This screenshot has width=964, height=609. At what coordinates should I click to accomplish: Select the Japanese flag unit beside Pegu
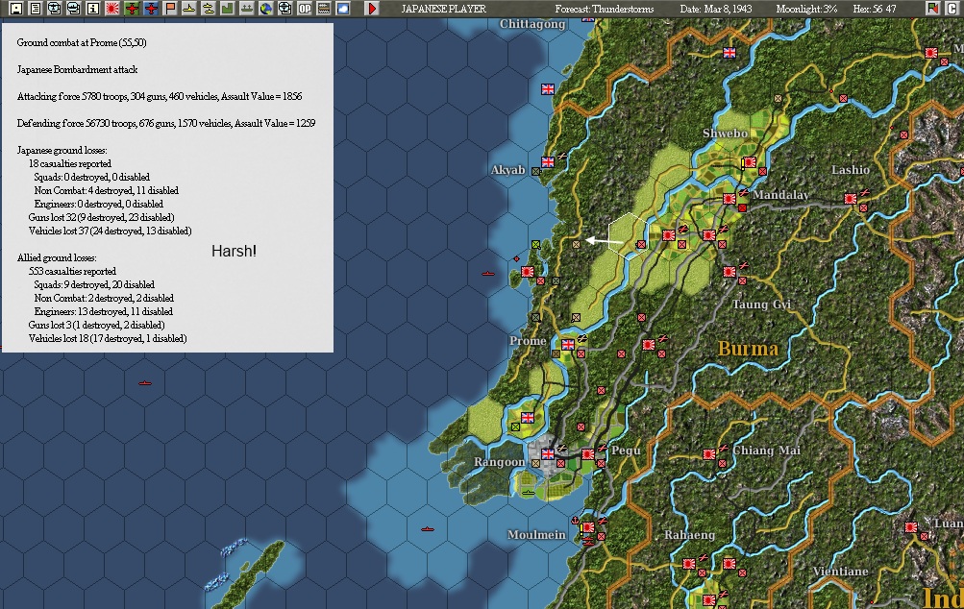pos(588,454)
